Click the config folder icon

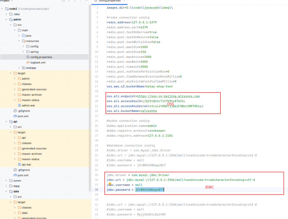pos(28,46)
